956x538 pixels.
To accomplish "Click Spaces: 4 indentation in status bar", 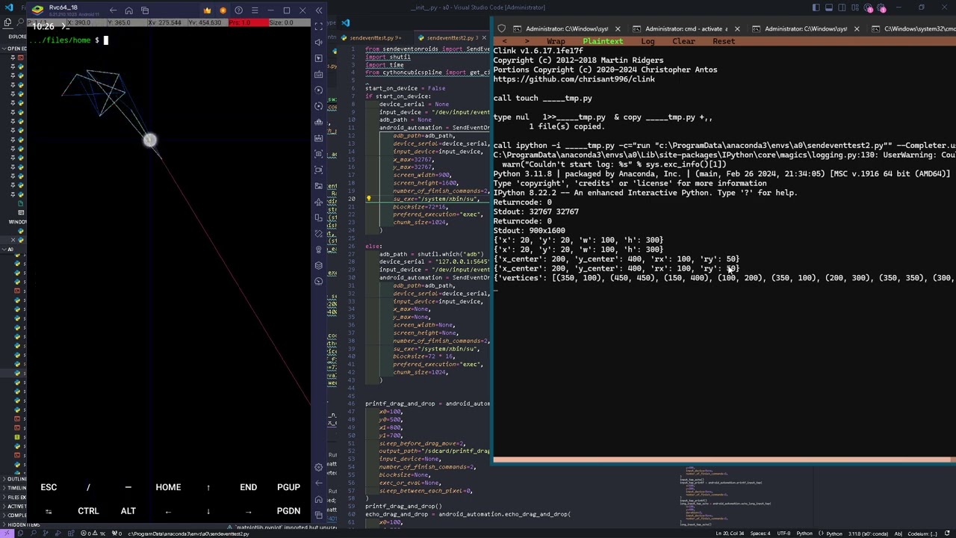I will (x=760, y=534).
